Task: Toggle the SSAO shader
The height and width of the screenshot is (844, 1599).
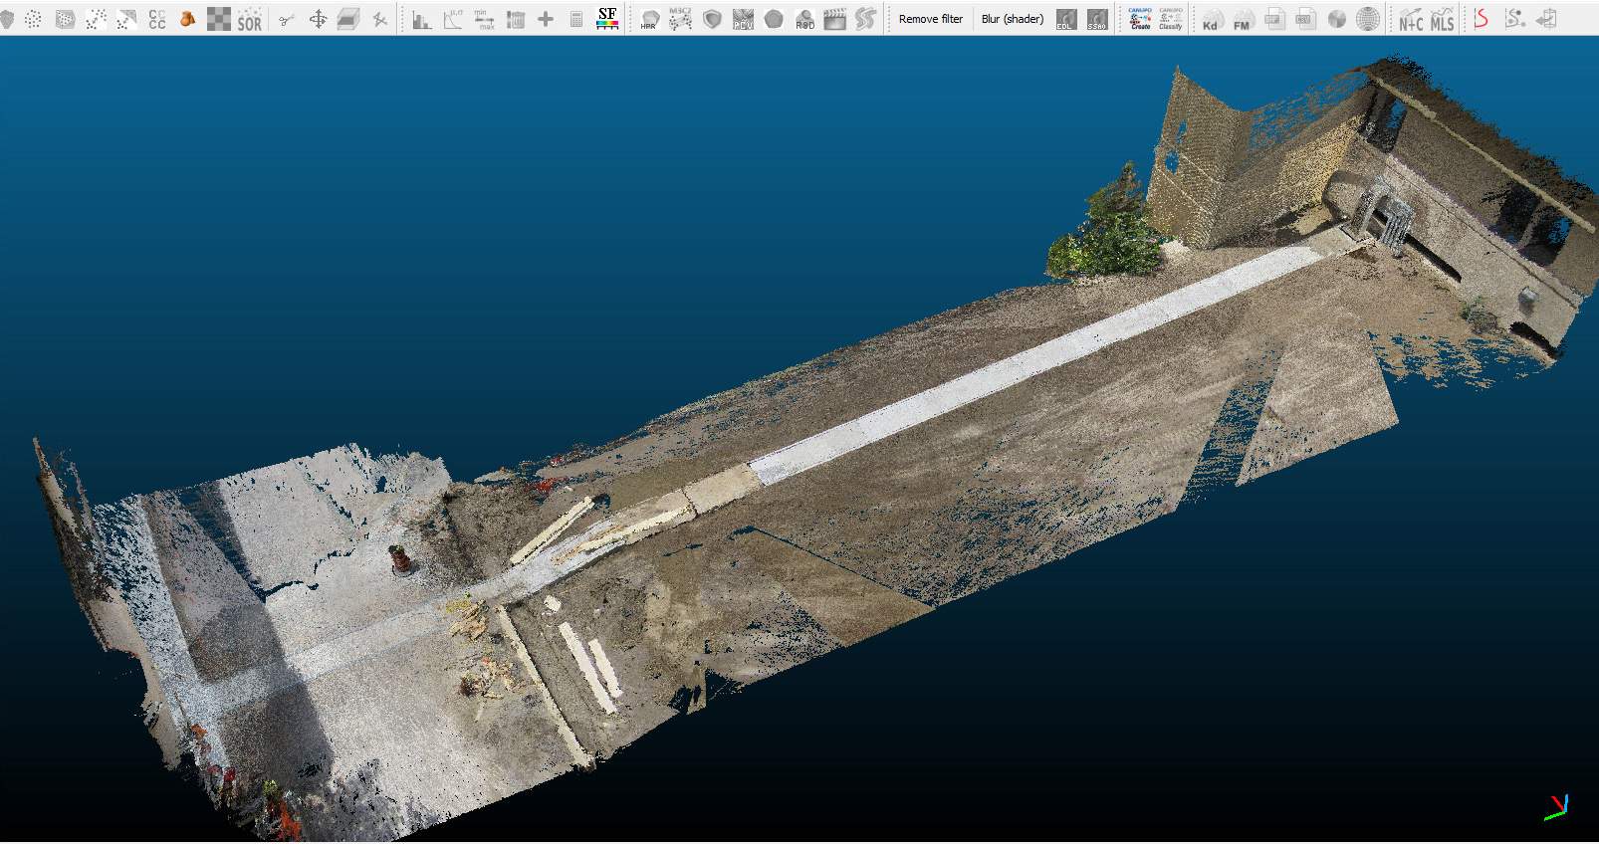Action: [1096, 19]
